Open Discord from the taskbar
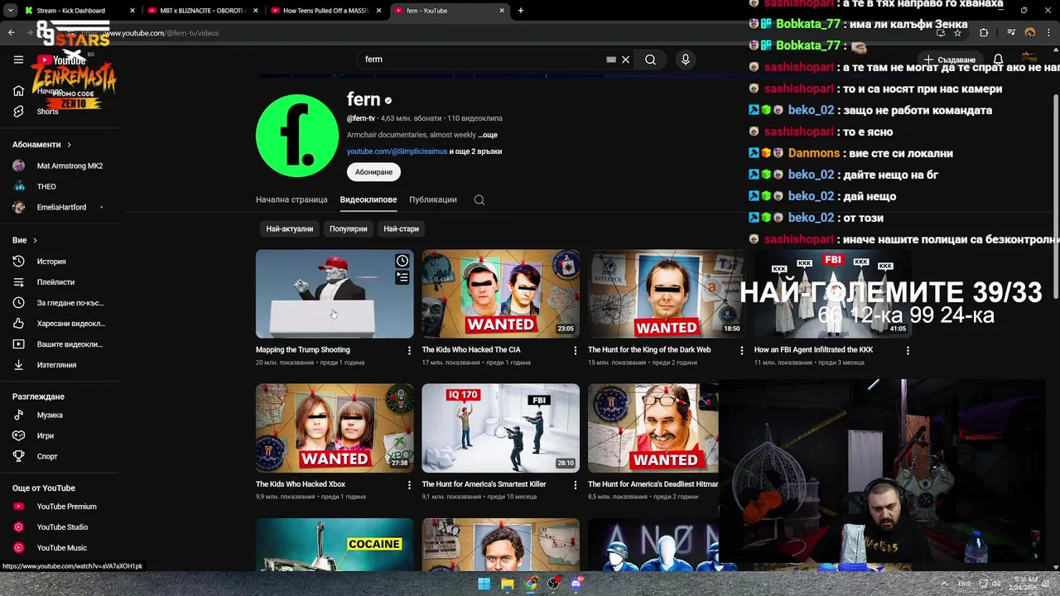 coord(576,584)
